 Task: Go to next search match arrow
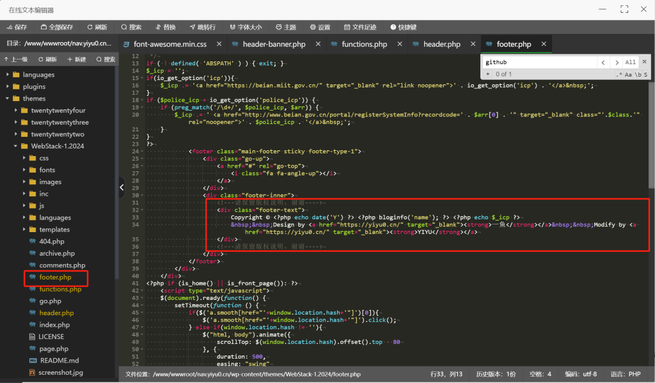pyautogui.click(x=617, y=62)
